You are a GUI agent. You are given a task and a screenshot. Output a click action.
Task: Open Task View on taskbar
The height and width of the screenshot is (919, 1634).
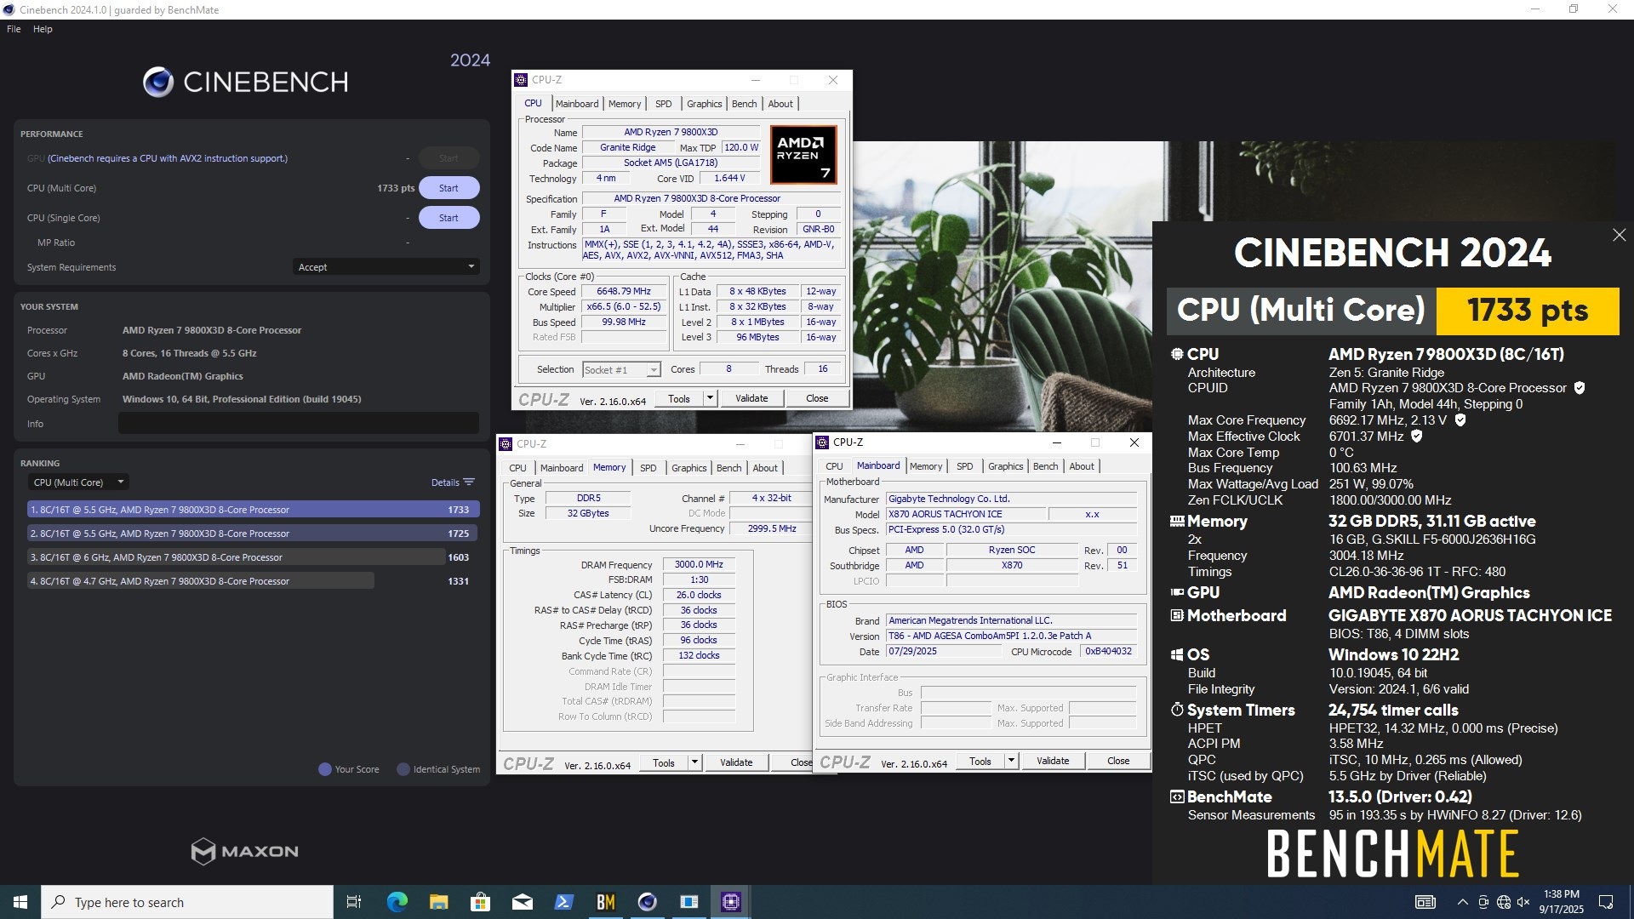pos(354,902)
